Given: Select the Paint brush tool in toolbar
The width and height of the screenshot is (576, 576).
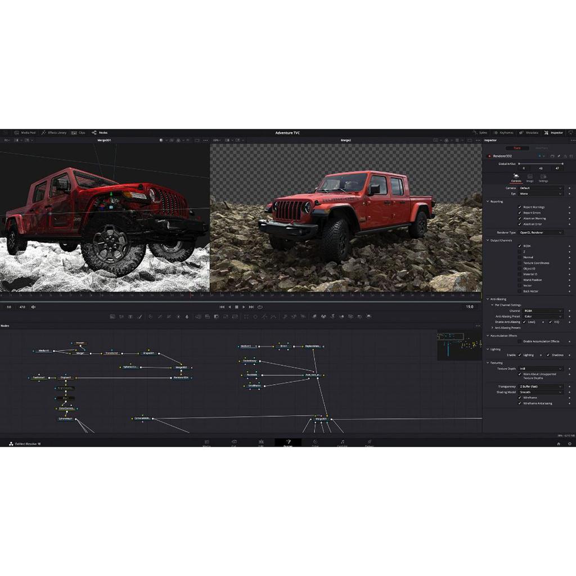Looking at the screenshot, I should click(139, 316).
